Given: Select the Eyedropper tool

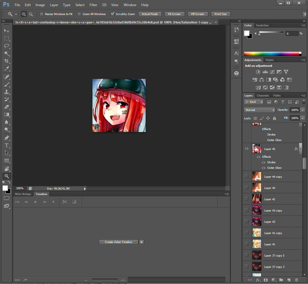Looking at the screenshot, I should point(7,68).
